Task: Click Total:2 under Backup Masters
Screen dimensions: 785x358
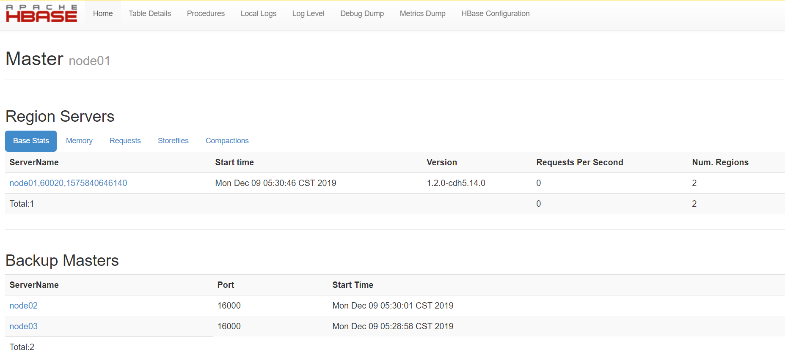Action: (x=22, y=347)
